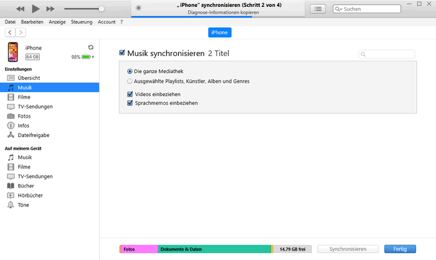Open the Account menu
The width and height of the screenshot is (436, 260).
point(107,22)
